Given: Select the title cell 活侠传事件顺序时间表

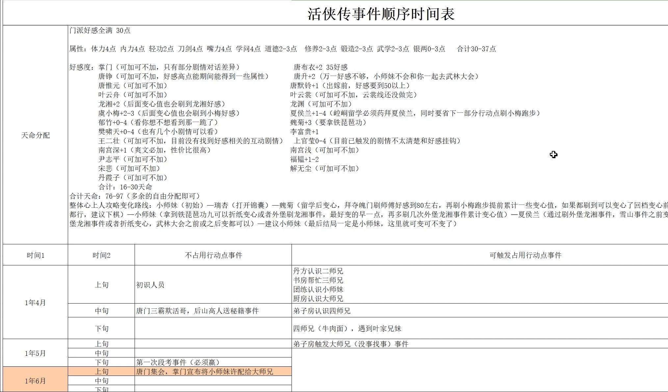Looking at the screenshot, I should [381, 14].
